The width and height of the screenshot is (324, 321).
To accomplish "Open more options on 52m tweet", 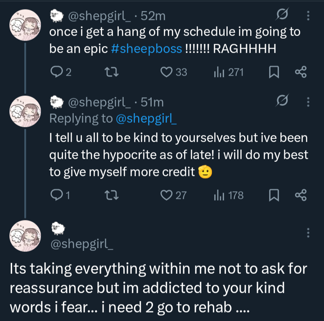I will [x=308, y=16].
